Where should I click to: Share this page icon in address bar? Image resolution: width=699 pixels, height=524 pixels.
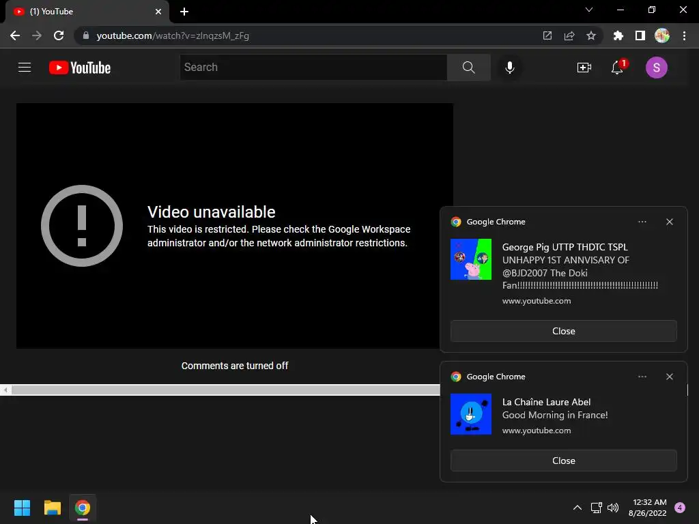[569, 35]
